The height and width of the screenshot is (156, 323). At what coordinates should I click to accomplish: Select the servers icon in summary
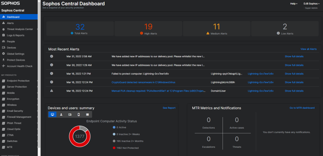pyautogui.click(x=87, y=114)
